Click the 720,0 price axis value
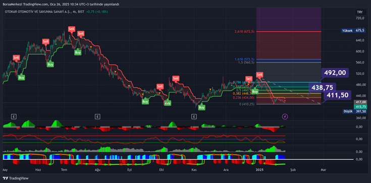Screen dimensions: 371x183 [x=360, y=18]
